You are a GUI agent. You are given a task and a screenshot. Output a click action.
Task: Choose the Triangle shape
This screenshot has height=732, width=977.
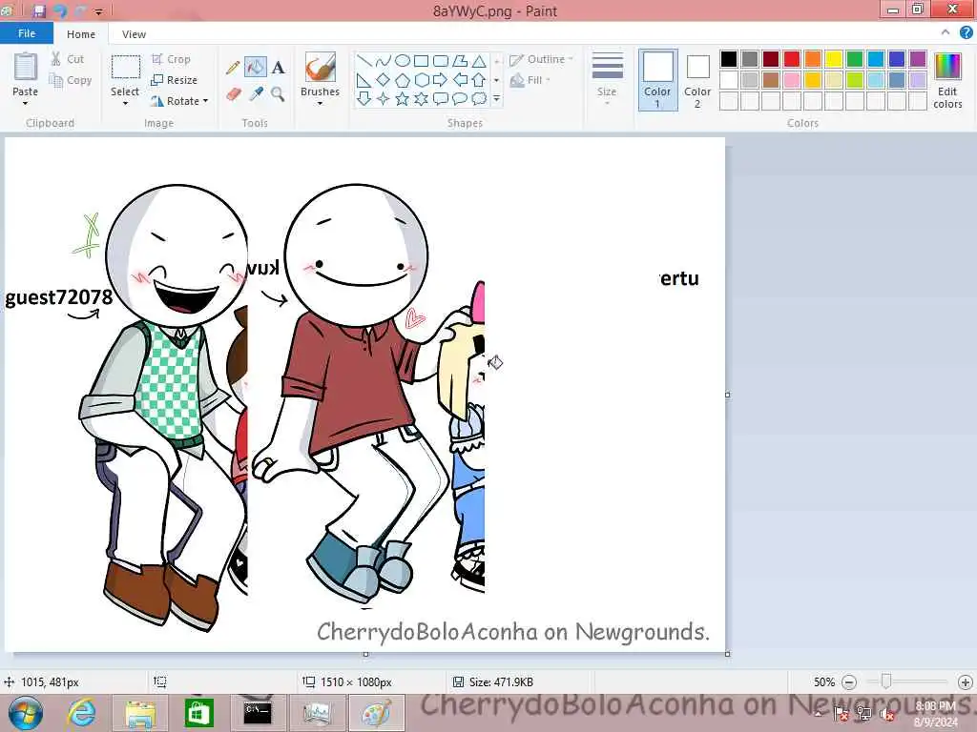(479, 61)
